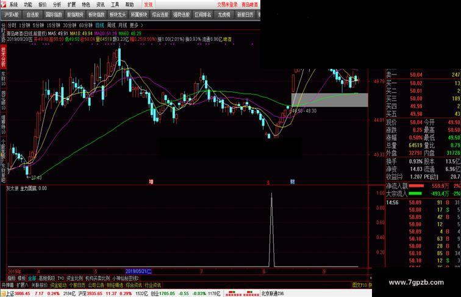This screenshot has width=461, height=297.
Task: Click the 股指期货 toolbar button
Action: pyautogui.click(x=75, y=15)
